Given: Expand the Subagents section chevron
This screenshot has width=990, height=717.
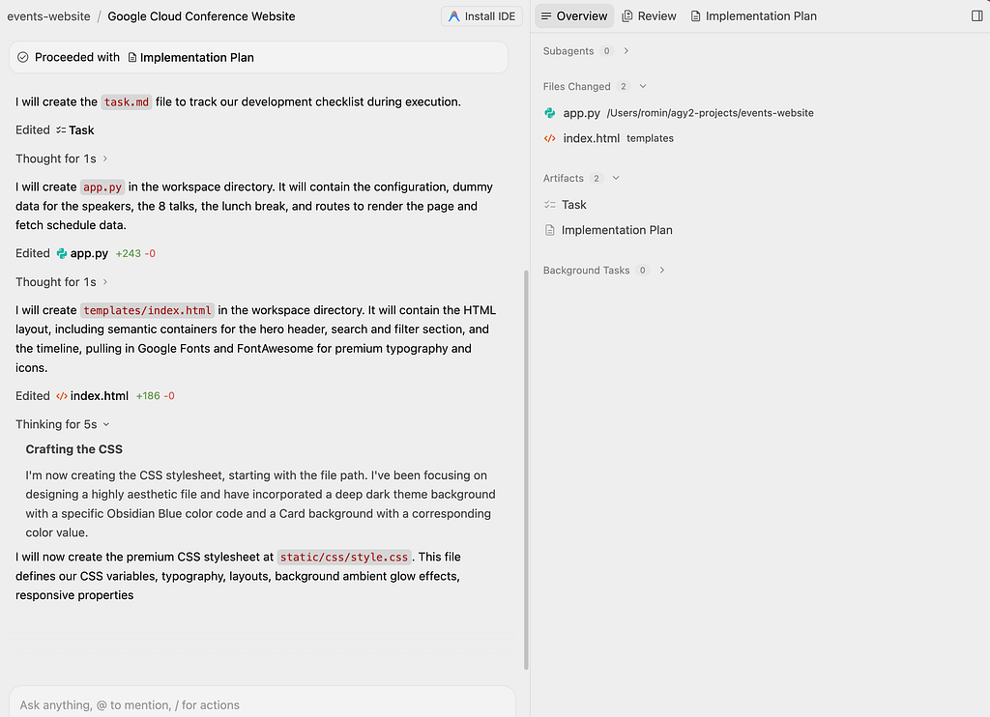Looking at the screenshot, I should click(626, 51).
